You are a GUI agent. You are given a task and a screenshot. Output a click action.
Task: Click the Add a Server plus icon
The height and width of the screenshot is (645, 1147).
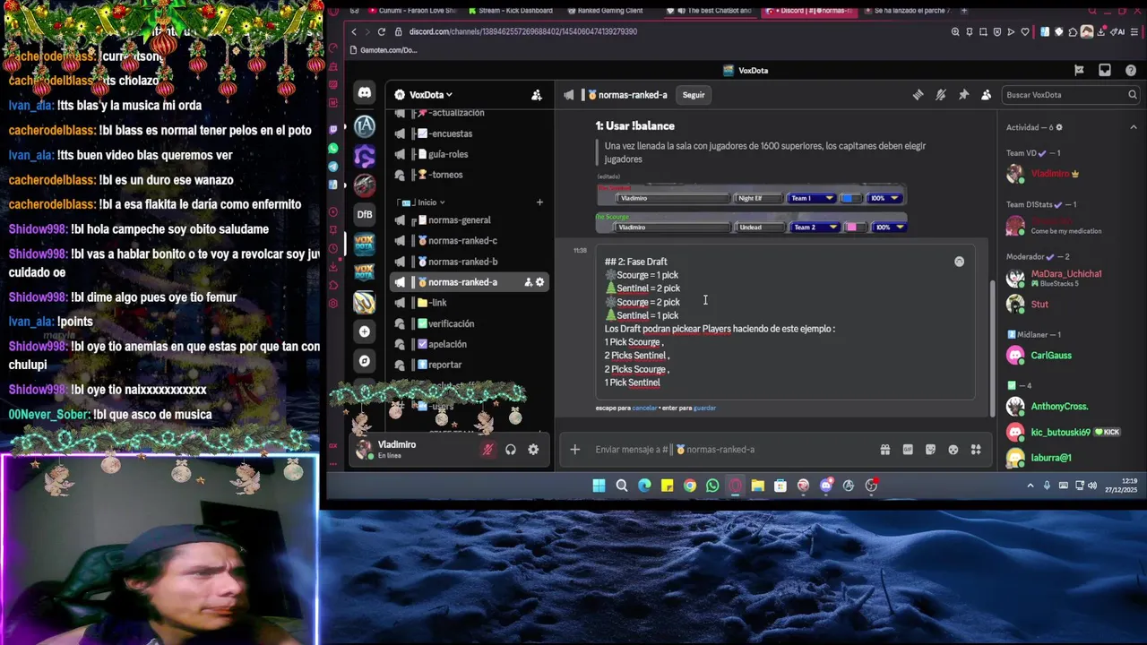[x=364, y=331]
